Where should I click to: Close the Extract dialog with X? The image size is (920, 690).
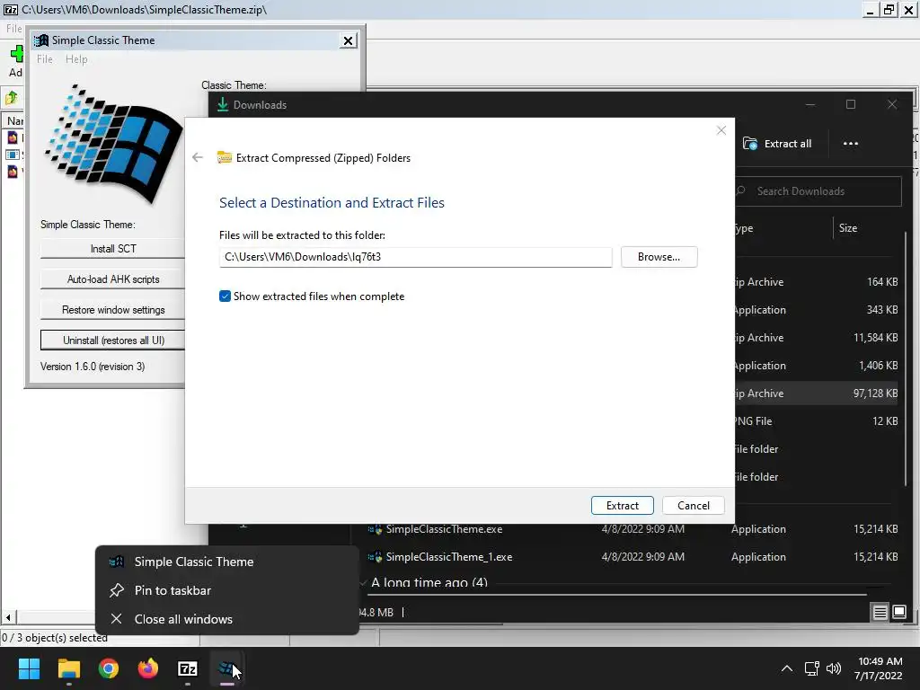point(721,130)
